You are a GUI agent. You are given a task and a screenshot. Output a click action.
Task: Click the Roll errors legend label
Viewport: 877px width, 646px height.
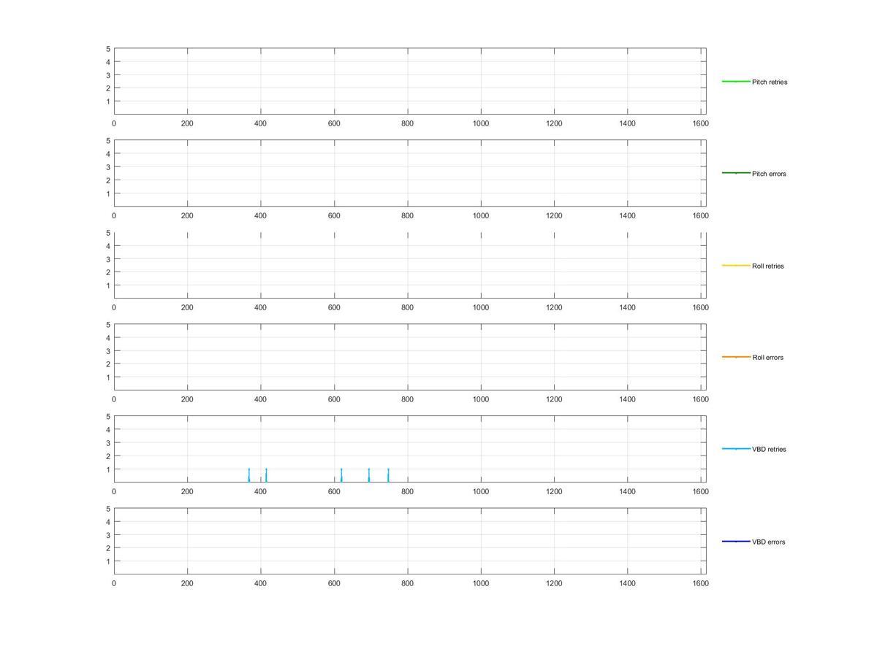767,358
